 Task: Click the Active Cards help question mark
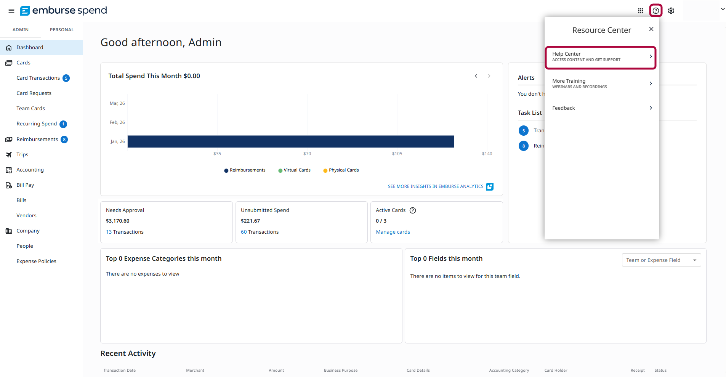[x=413, y=210]
